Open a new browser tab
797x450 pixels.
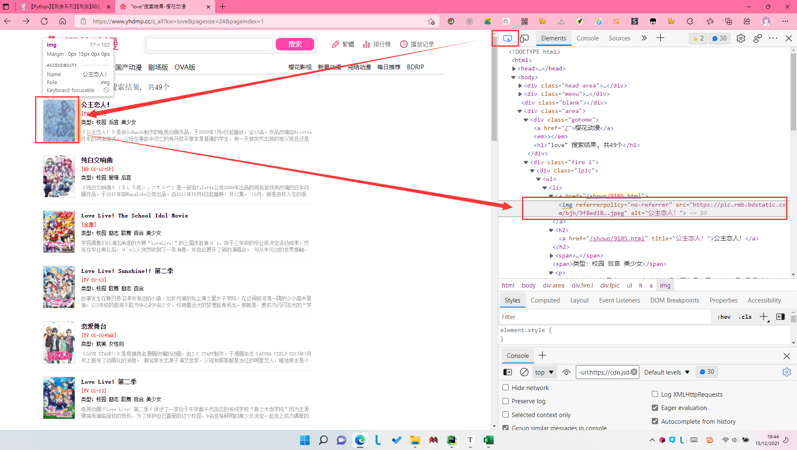coord(222,7)
